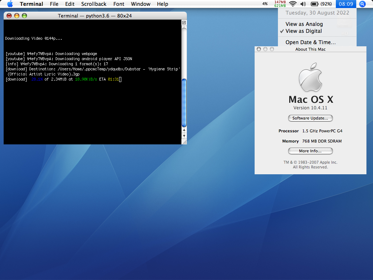Click the volume speaker icon

303,4
